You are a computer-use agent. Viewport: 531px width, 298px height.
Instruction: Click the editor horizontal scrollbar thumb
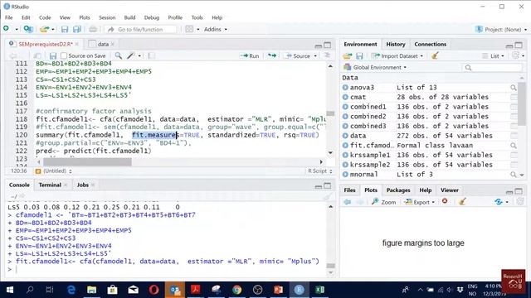[x=87, y=162]
